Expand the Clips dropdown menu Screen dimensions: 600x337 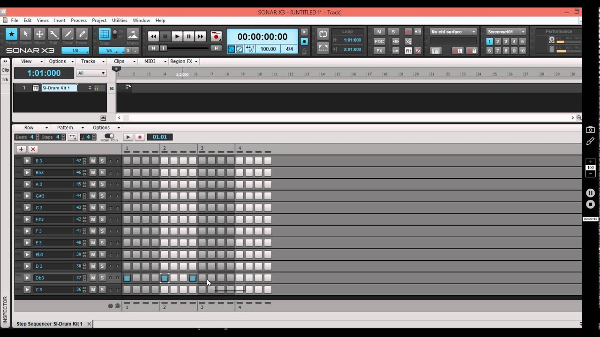(122, 61)
